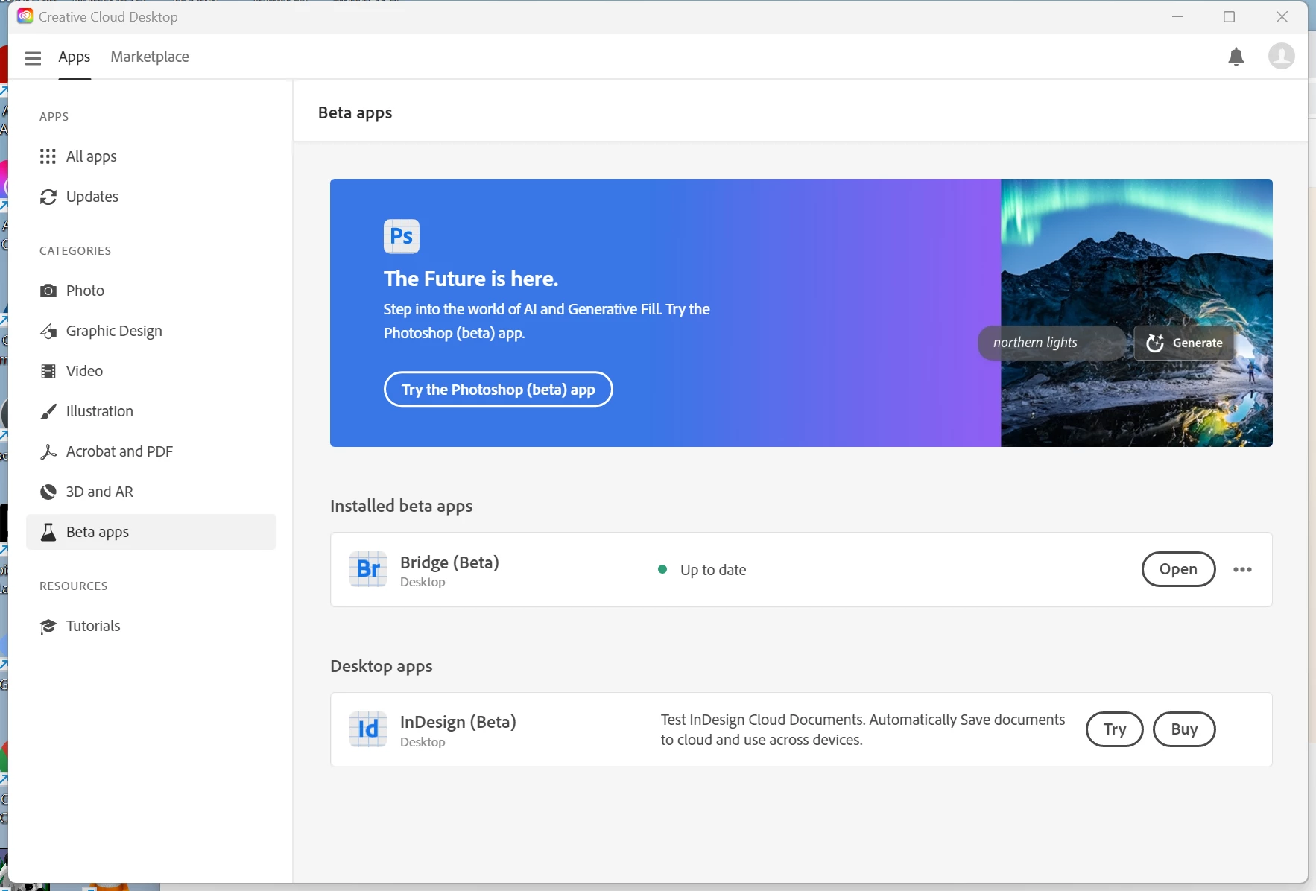Click the Bridge (Beta) app name
The image size is (1316, 891).
(449, 562)
